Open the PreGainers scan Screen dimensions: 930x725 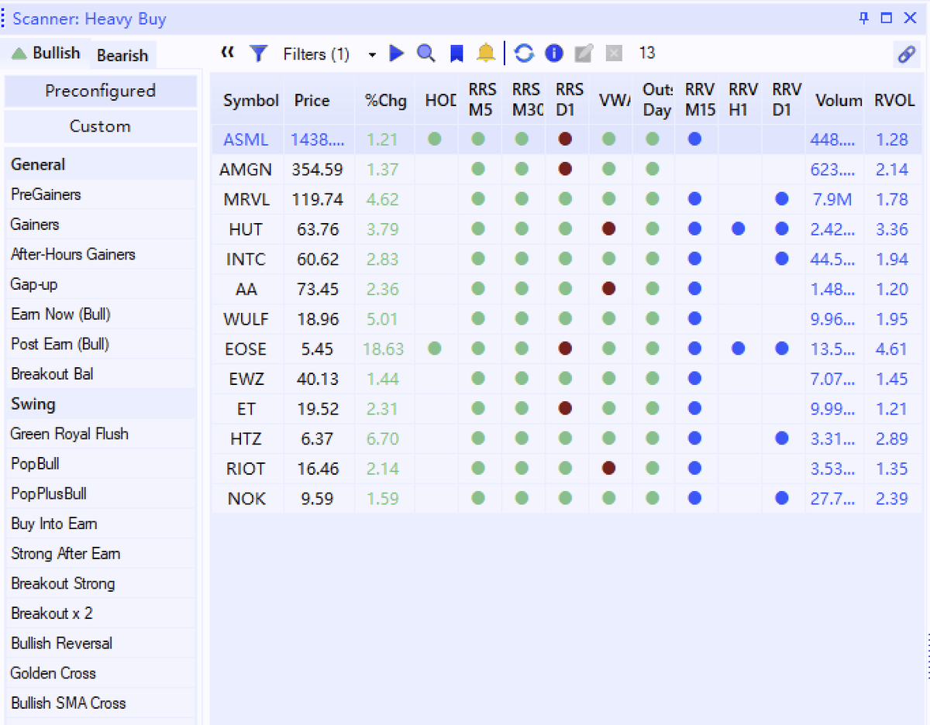[100, 194]
